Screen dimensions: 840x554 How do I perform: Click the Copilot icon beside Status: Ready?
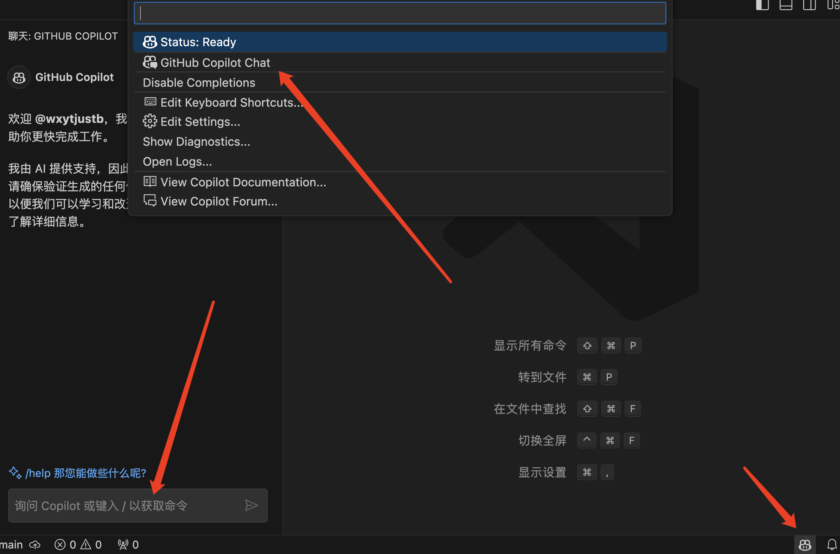[x=150, y=42]
